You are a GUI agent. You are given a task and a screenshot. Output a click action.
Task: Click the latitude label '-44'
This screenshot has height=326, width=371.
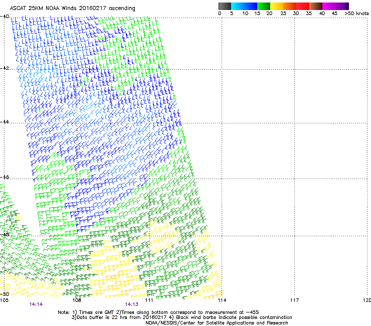[x=5, y=122]
